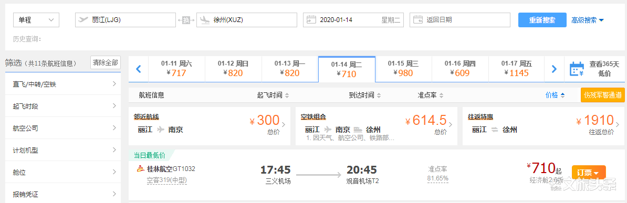Swap departure and destination cities icon
This screenshot has width=627, height=203.
coord(186,20)
